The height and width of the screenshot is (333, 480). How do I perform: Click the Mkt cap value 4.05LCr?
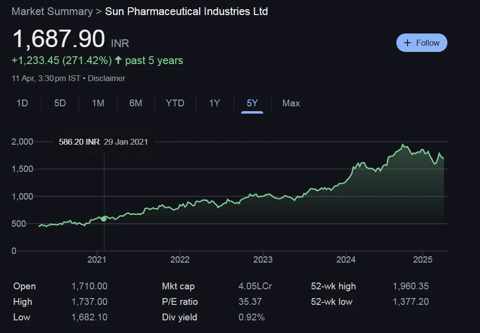coord(255,286)
